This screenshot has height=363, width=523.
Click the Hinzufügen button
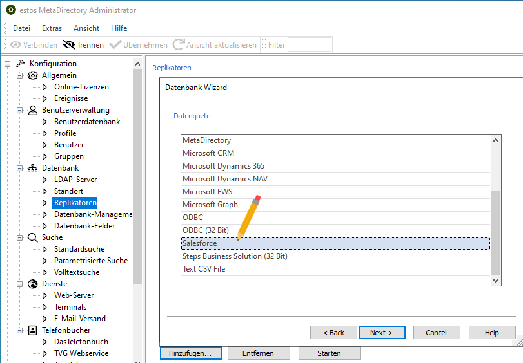(x=191, y=353)
